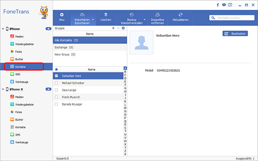Select contact name Michael Schreiber
The height and width of the screenshot is (161, 258).
(73, 83)
